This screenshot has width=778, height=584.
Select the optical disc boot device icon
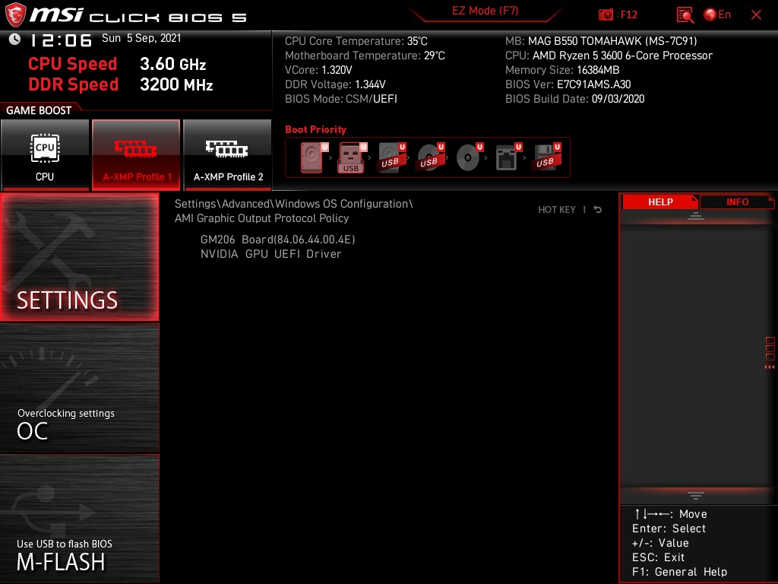coord(469,157)
